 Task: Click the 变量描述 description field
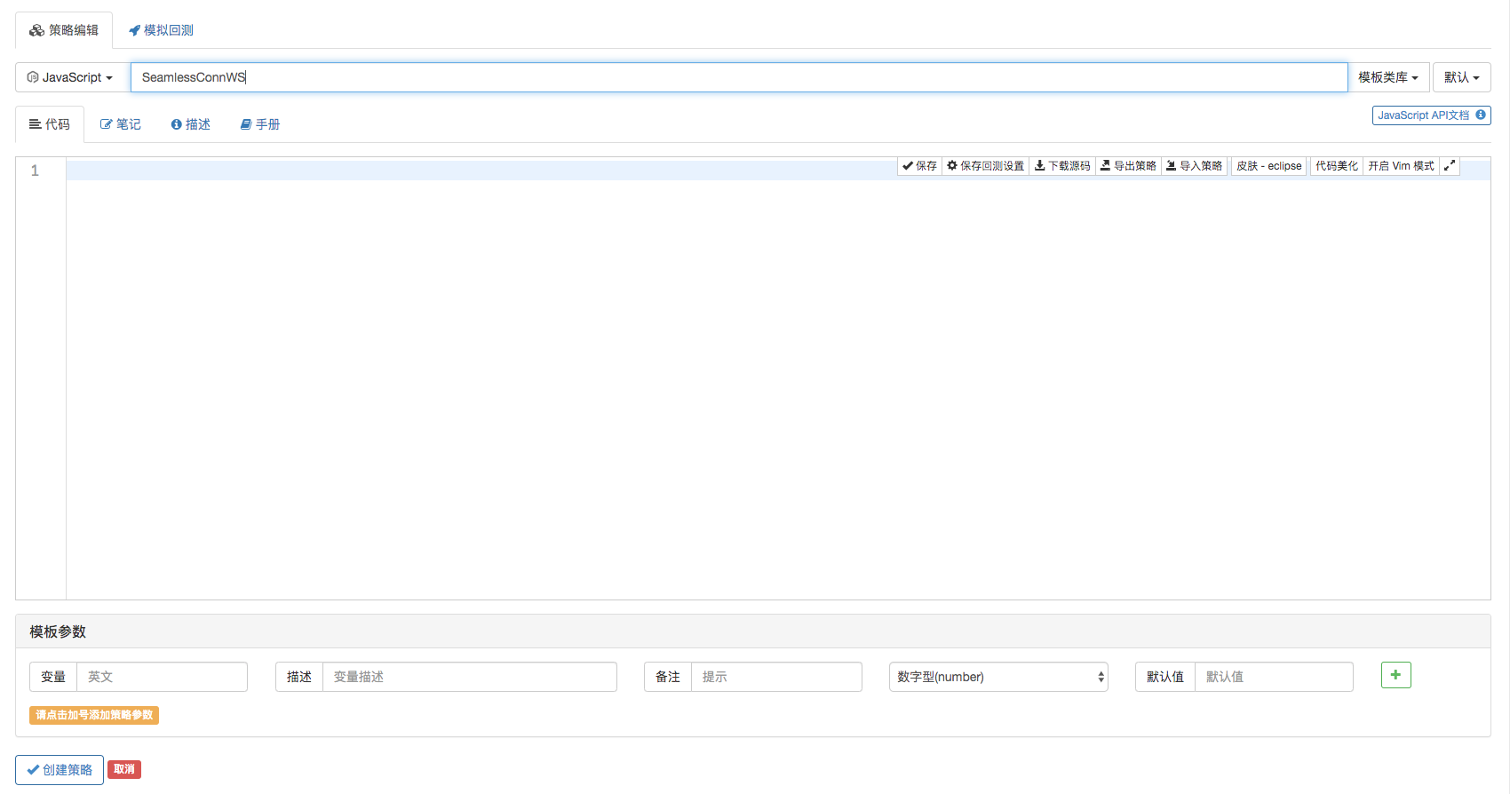pyautogui.click(x=470, y=677)
